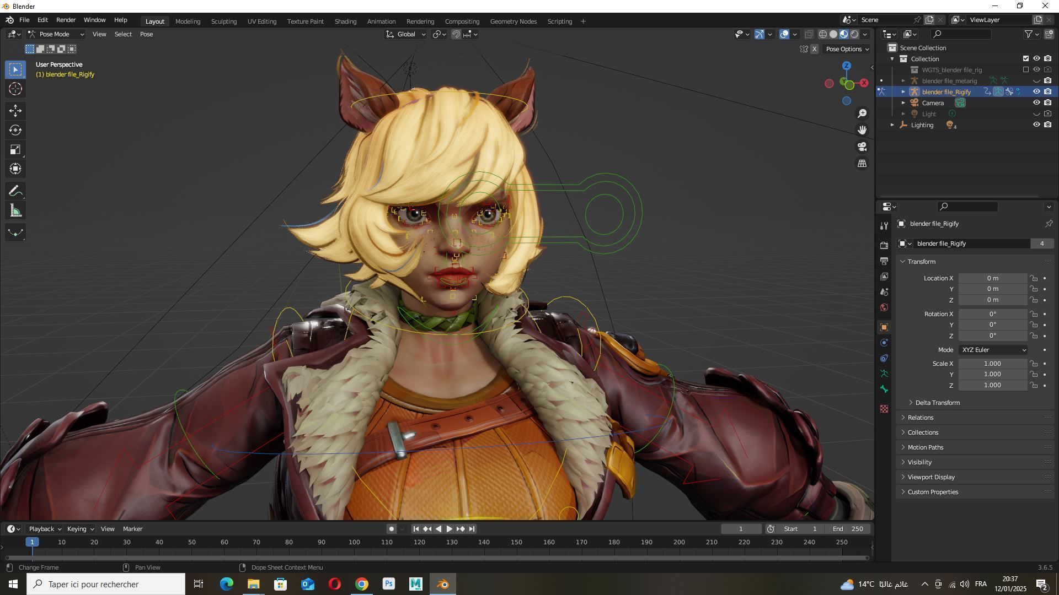Switch to the Sculpting workspace tab
The width and height of the screenshot is (1059, 595).
tap(223, 21)
